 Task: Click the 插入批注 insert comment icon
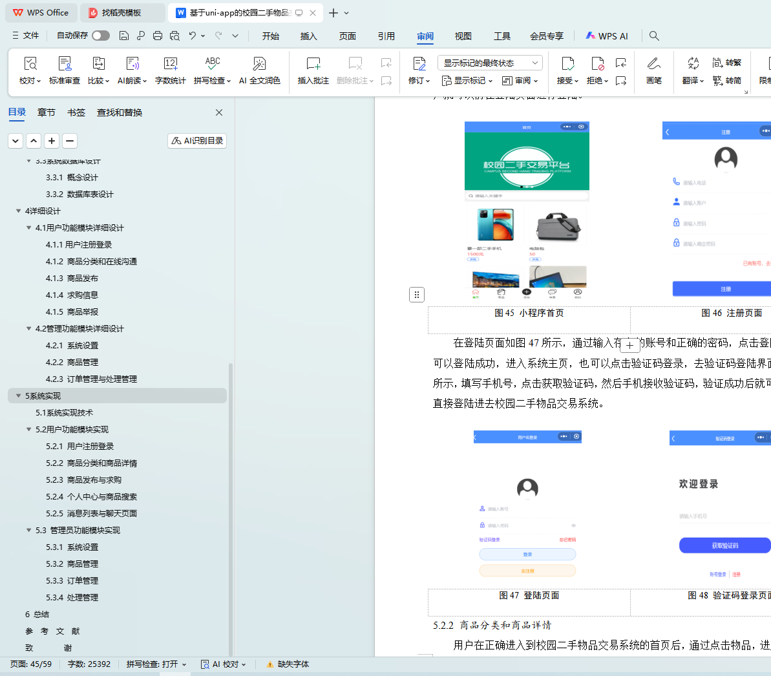(313, 64)
